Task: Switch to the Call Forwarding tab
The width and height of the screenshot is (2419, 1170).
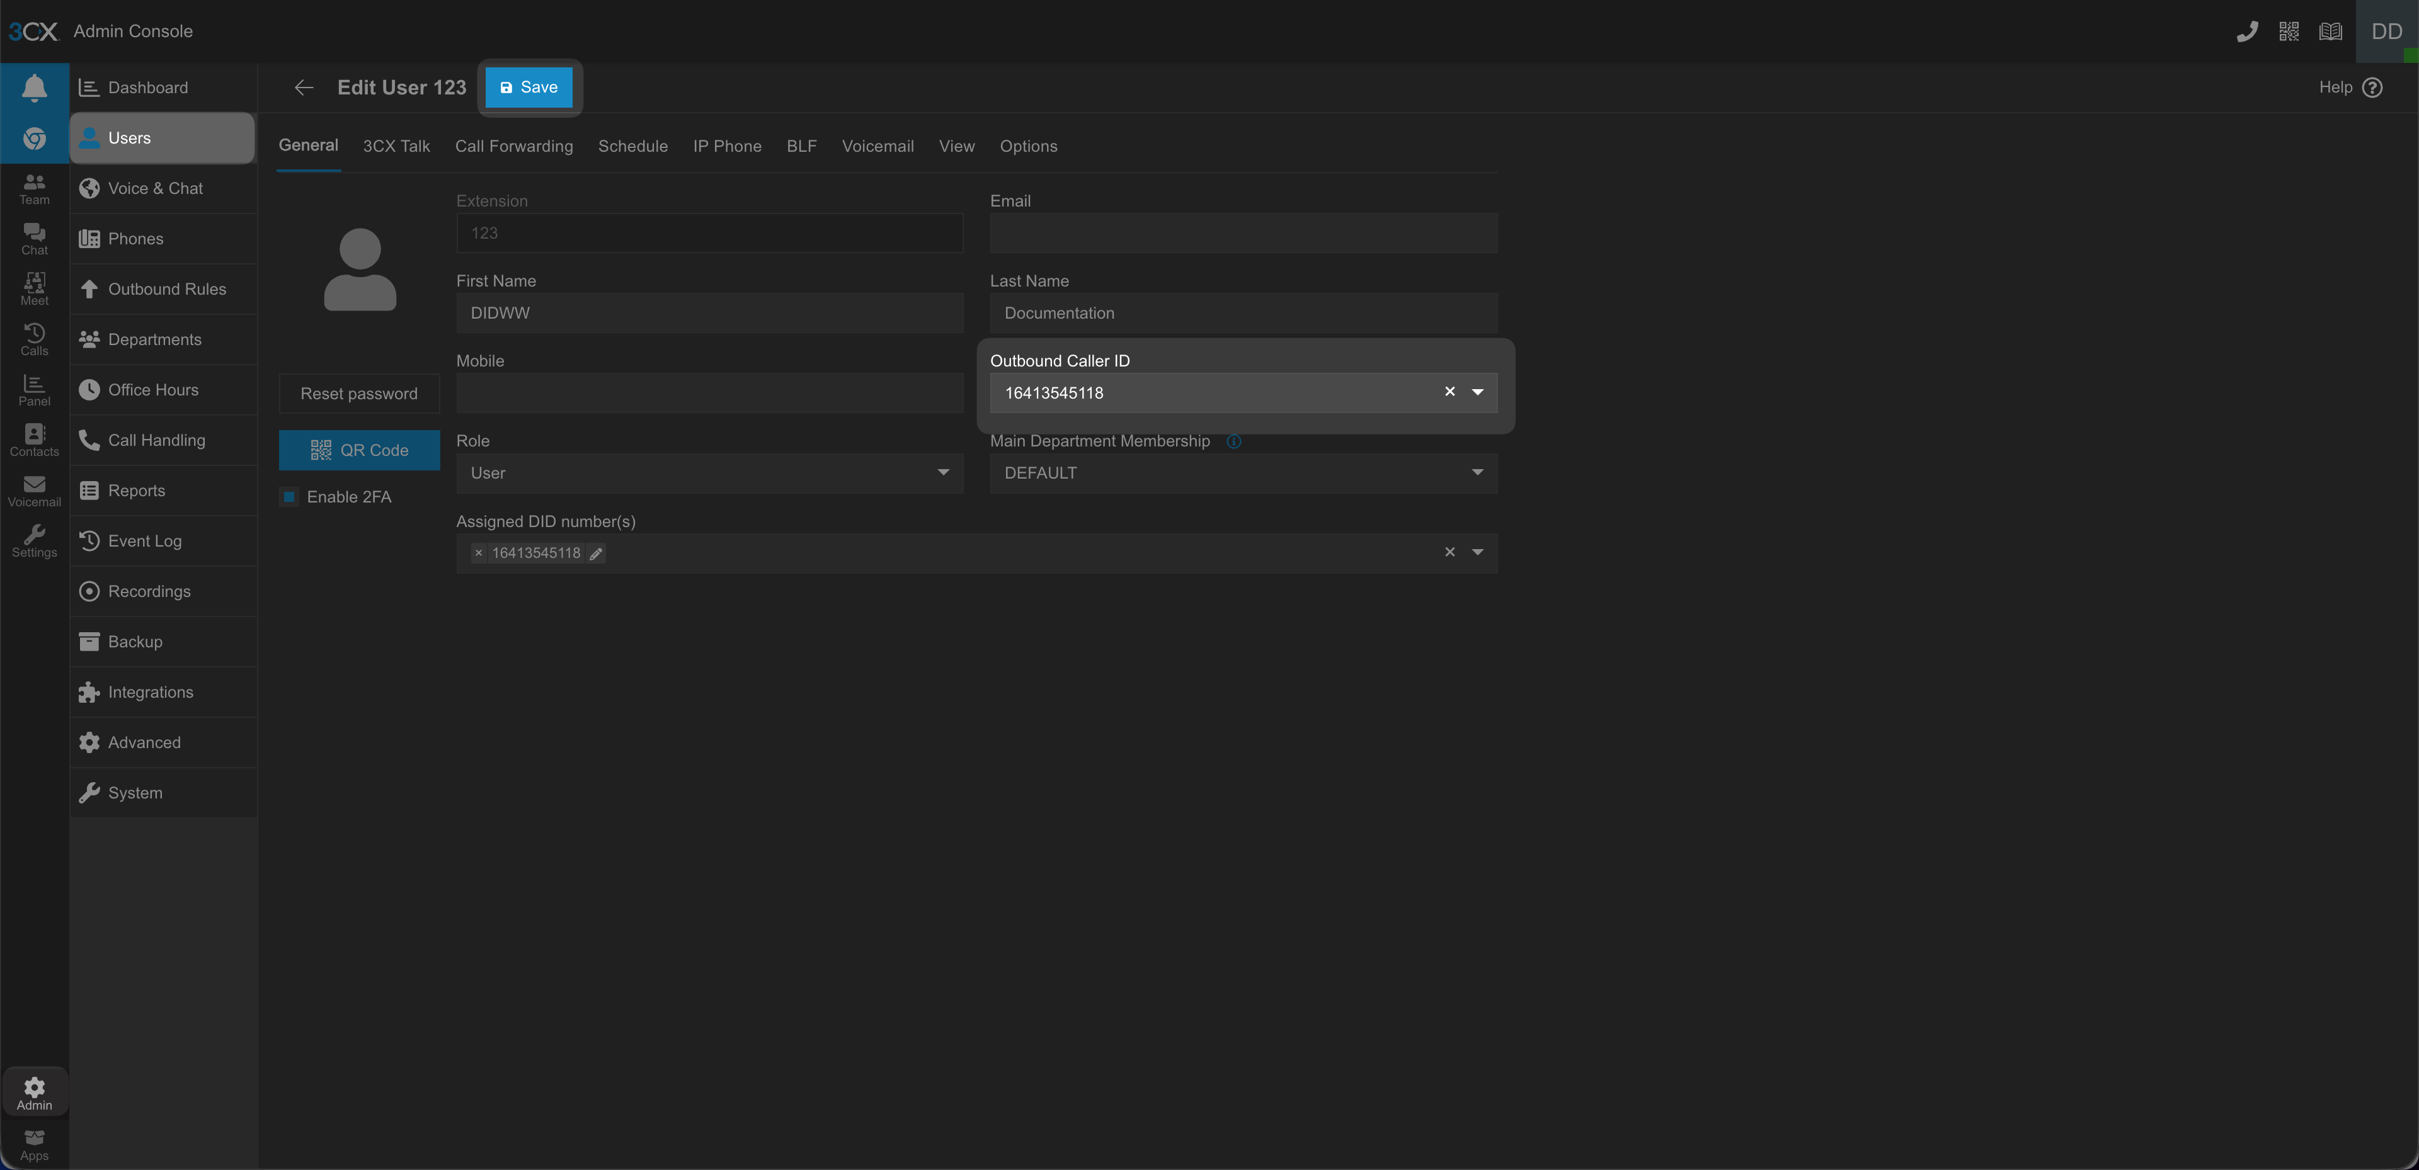Action: [513, 145]
